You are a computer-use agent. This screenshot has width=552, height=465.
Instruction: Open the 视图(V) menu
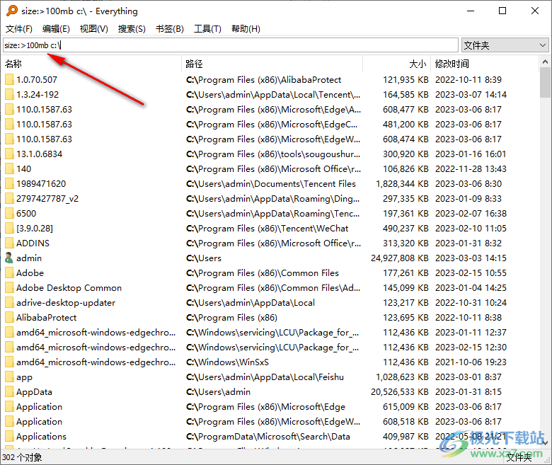tap(93, 29)
